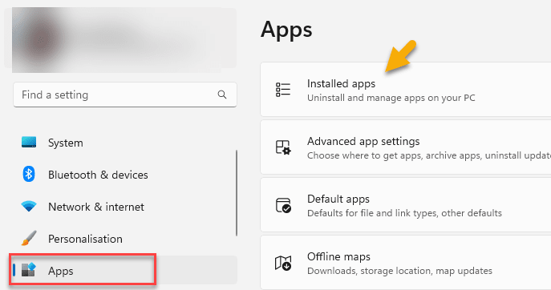This screenshot has width=551, height=290.
Task: Click the Apps sidebar icon
Action: click(29, 270)
